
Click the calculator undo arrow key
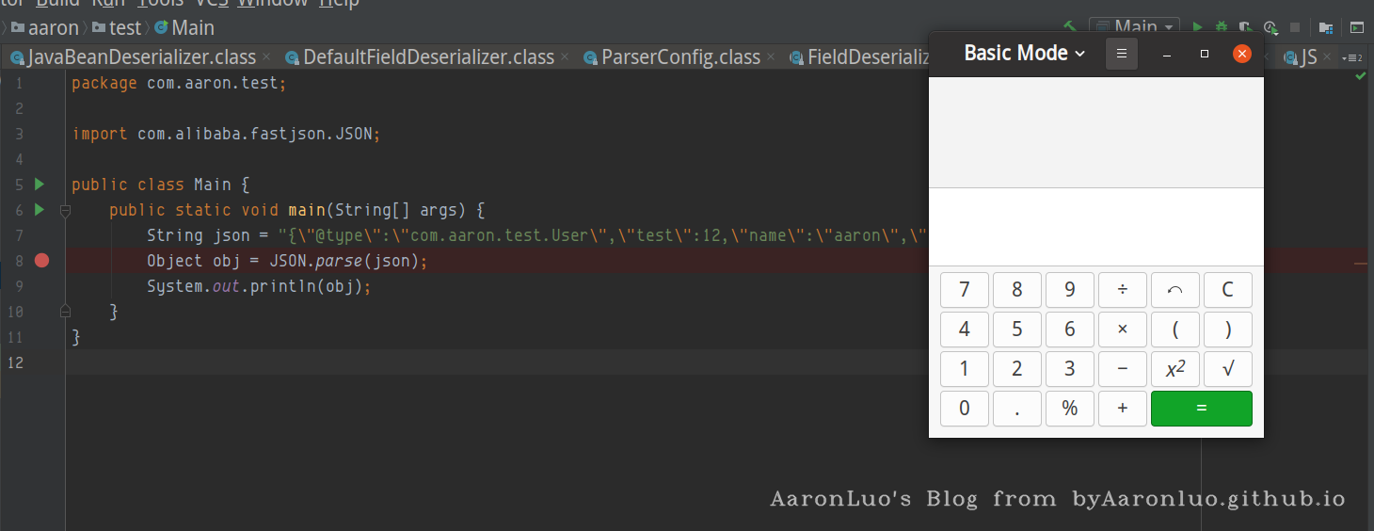click(x=1174, y=290)
